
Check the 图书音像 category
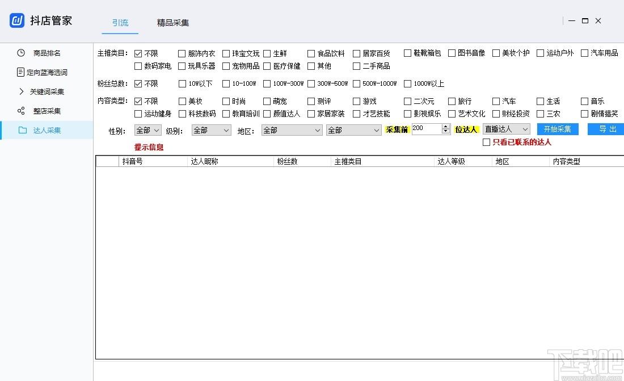coord(452,53)
